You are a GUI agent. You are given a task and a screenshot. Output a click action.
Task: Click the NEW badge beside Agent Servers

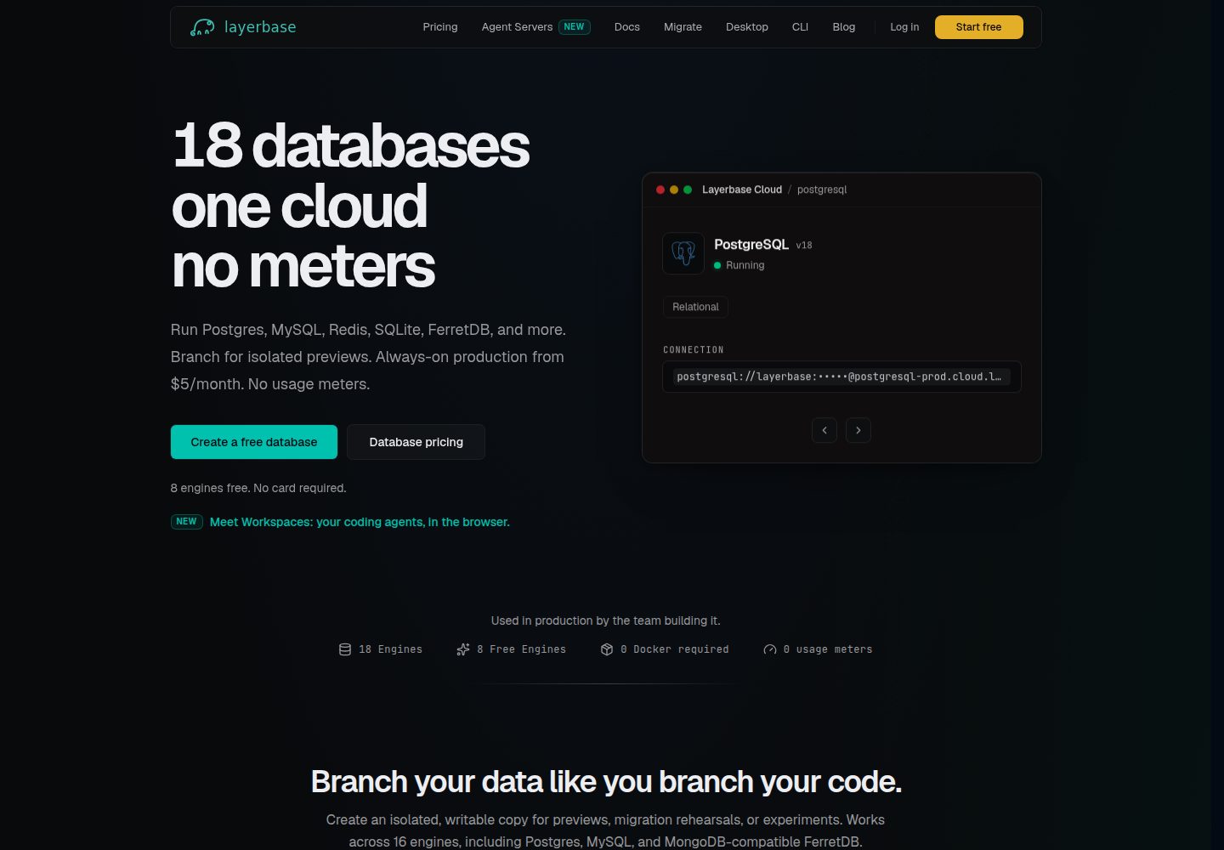(x=575, y=27)
